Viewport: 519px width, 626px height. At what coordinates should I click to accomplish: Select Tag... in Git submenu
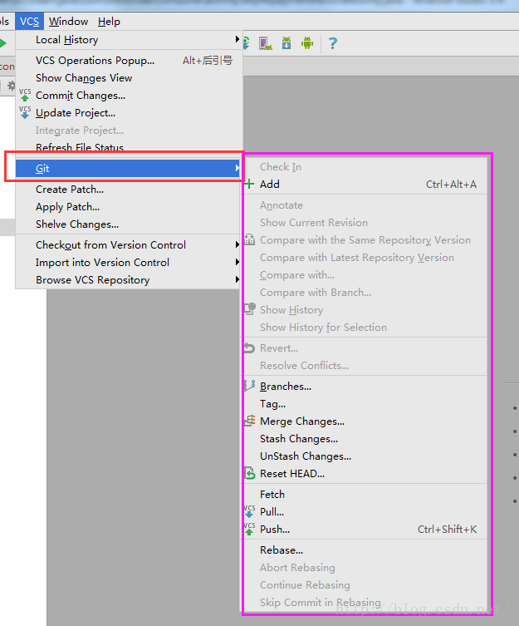(x=365, y=404)
